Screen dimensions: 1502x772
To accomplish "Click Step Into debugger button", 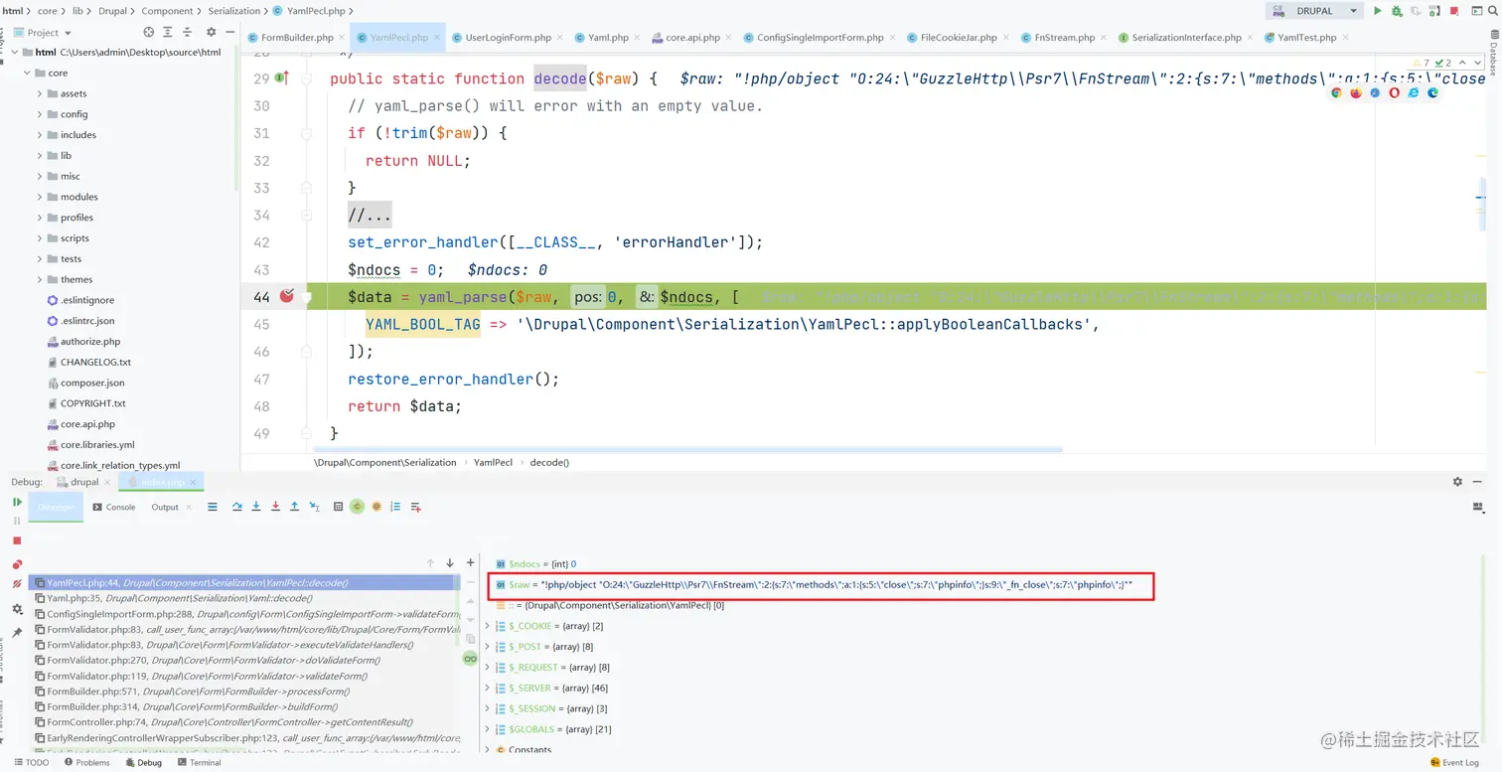I will pos(256,507).
